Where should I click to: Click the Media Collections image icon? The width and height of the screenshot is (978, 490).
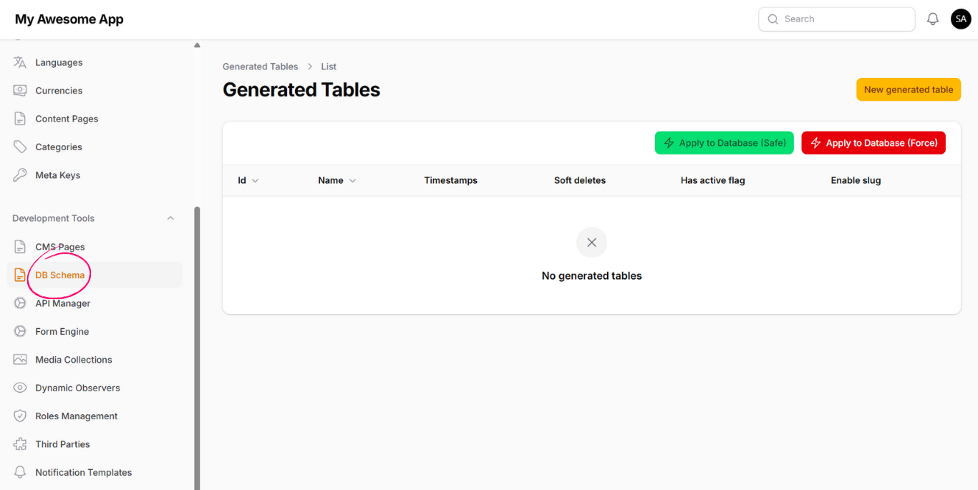(x=20, y=360)
